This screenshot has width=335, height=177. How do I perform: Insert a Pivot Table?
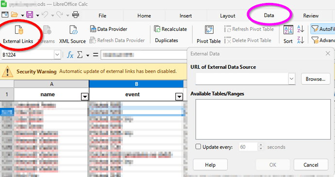[209, 34]
